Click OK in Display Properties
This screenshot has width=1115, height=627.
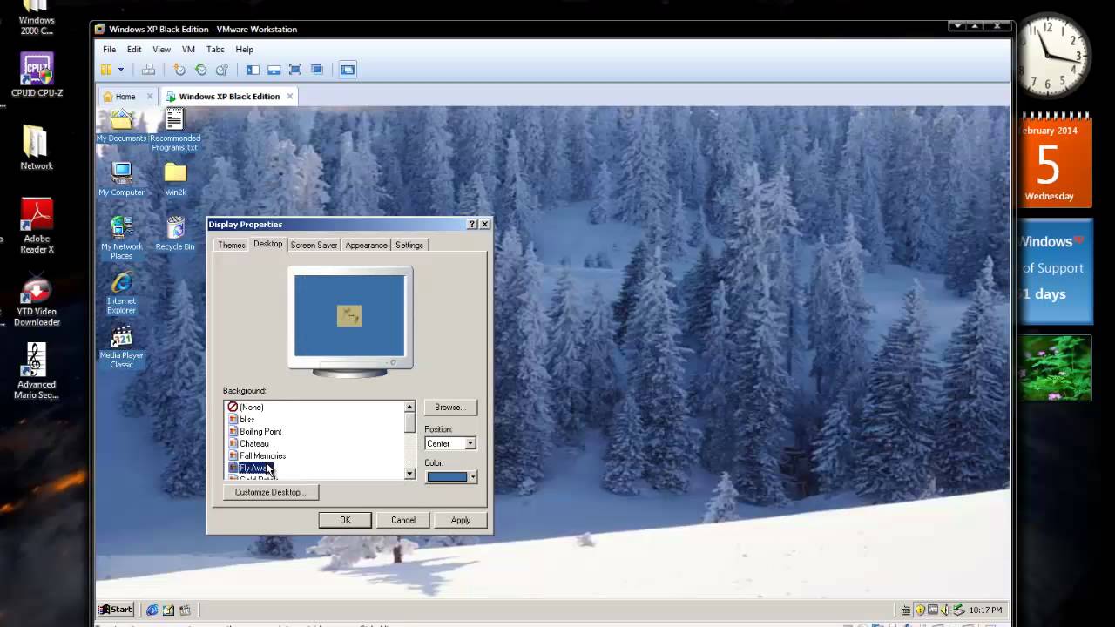[345, 520]
